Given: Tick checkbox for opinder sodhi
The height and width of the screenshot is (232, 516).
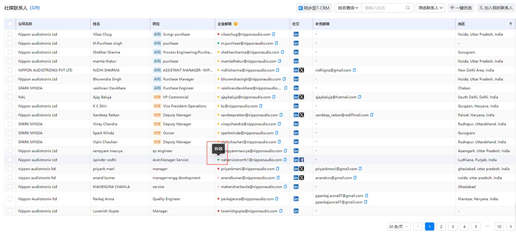Looking at the screenshot, I should [x=10, y=160].
